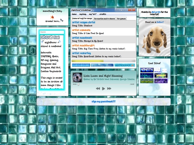
Task: Skip ahead with the fast-forward button
Action: (109, 88)
